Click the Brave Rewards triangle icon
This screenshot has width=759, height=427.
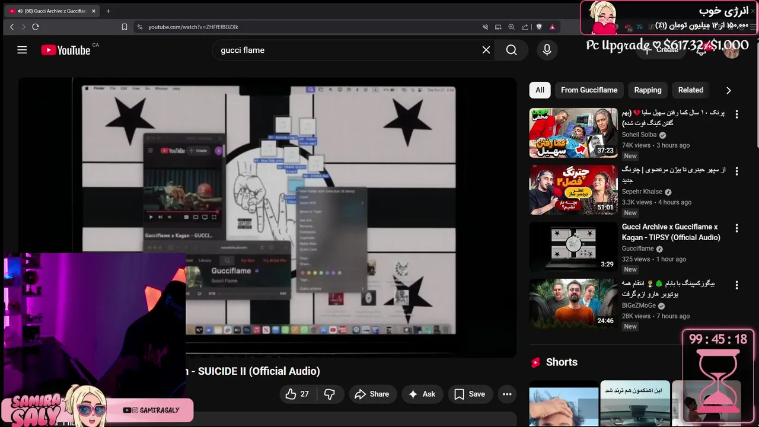(x=552, y=27)
